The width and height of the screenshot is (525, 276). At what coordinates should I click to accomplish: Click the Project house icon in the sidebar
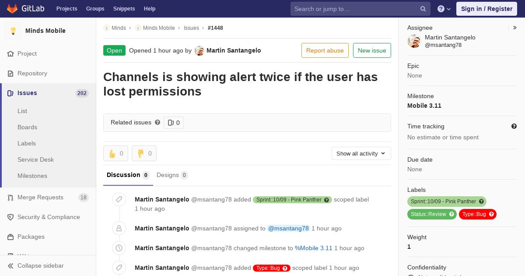(x=10, y=54)
